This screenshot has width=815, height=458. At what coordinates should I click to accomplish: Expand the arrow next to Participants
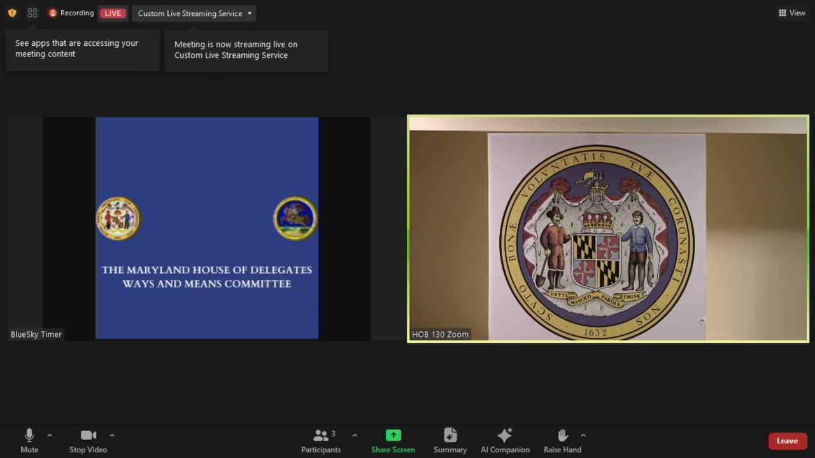pos(355,436)
